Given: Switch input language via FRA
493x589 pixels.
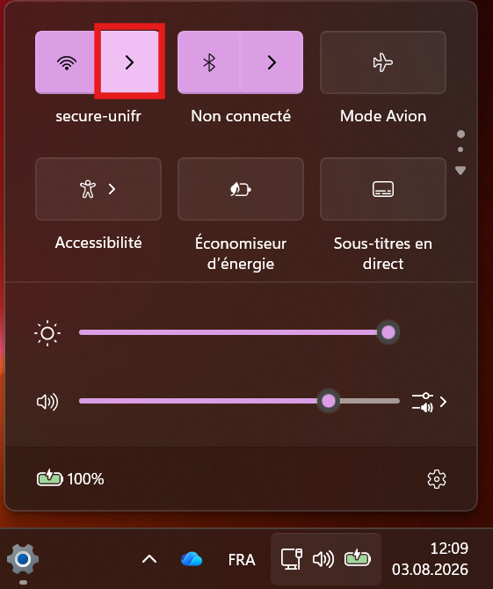Looking at the screenshot, I should click(242, 560).
